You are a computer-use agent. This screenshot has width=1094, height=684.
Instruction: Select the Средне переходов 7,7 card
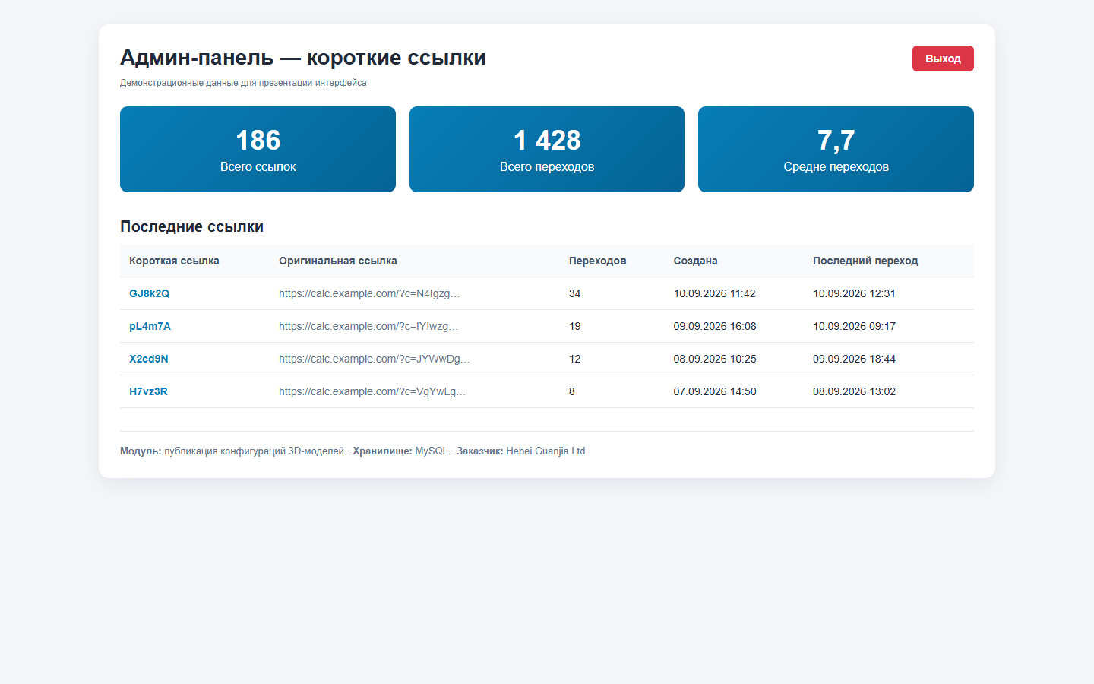click(x=836, y=149)
